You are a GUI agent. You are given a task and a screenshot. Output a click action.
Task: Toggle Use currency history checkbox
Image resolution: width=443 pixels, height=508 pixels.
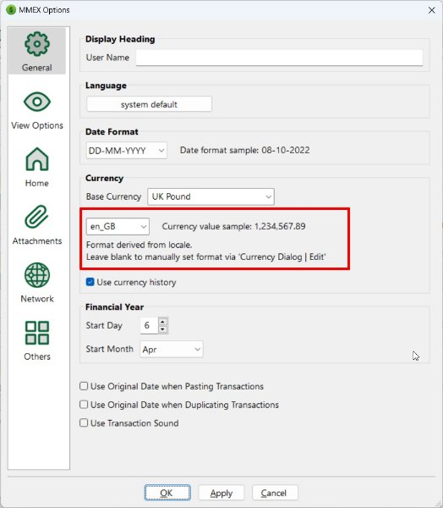click(x=90, y=282)
